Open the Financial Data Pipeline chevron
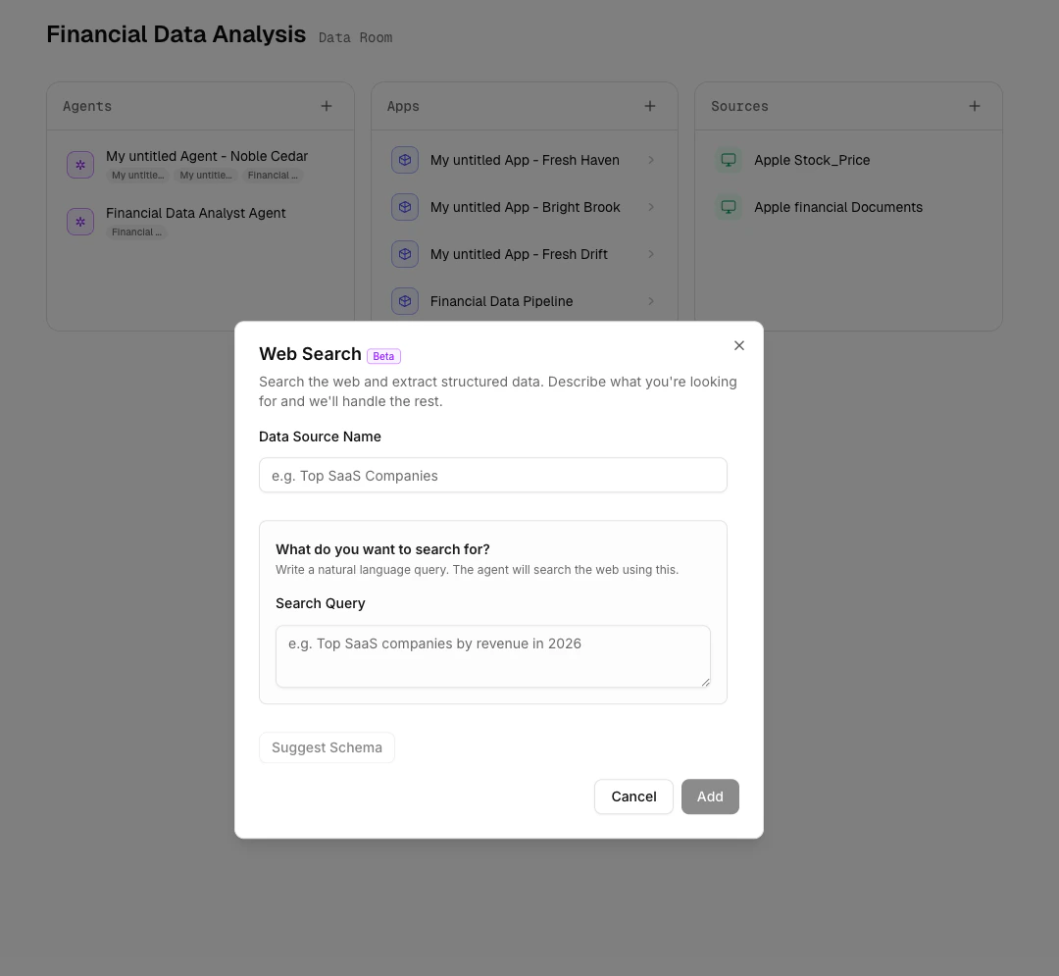The width and height of the screenshot is (1059, 976). click(651, 301)
